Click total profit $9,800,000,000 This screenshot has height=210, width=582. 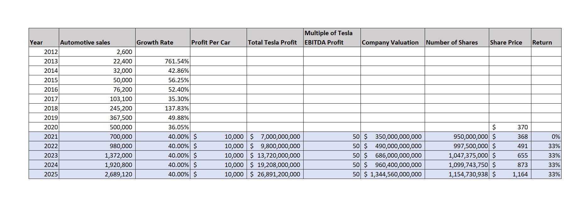click(x=275, y=146)
